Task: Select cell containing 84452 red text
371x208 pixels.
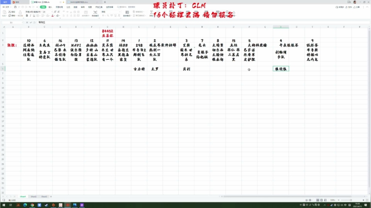Action: click(x=107, y=33)
